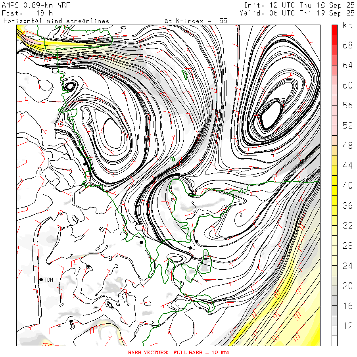Click the TDM station label
The image size is (357, 357).
coord(49,280)
